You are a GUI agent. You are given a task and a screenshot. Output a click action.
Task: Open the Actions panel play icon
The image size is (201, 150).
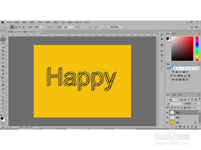pos(162,39)
